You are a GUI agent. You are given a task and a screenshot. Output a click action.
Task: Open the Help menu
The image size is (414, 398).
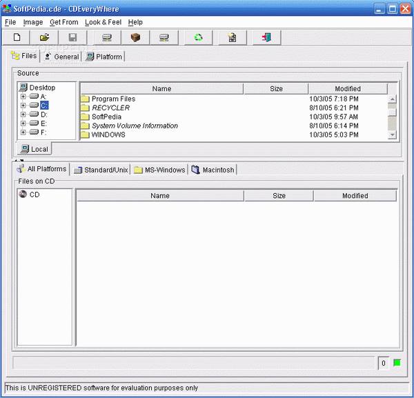tap(135, 22)
